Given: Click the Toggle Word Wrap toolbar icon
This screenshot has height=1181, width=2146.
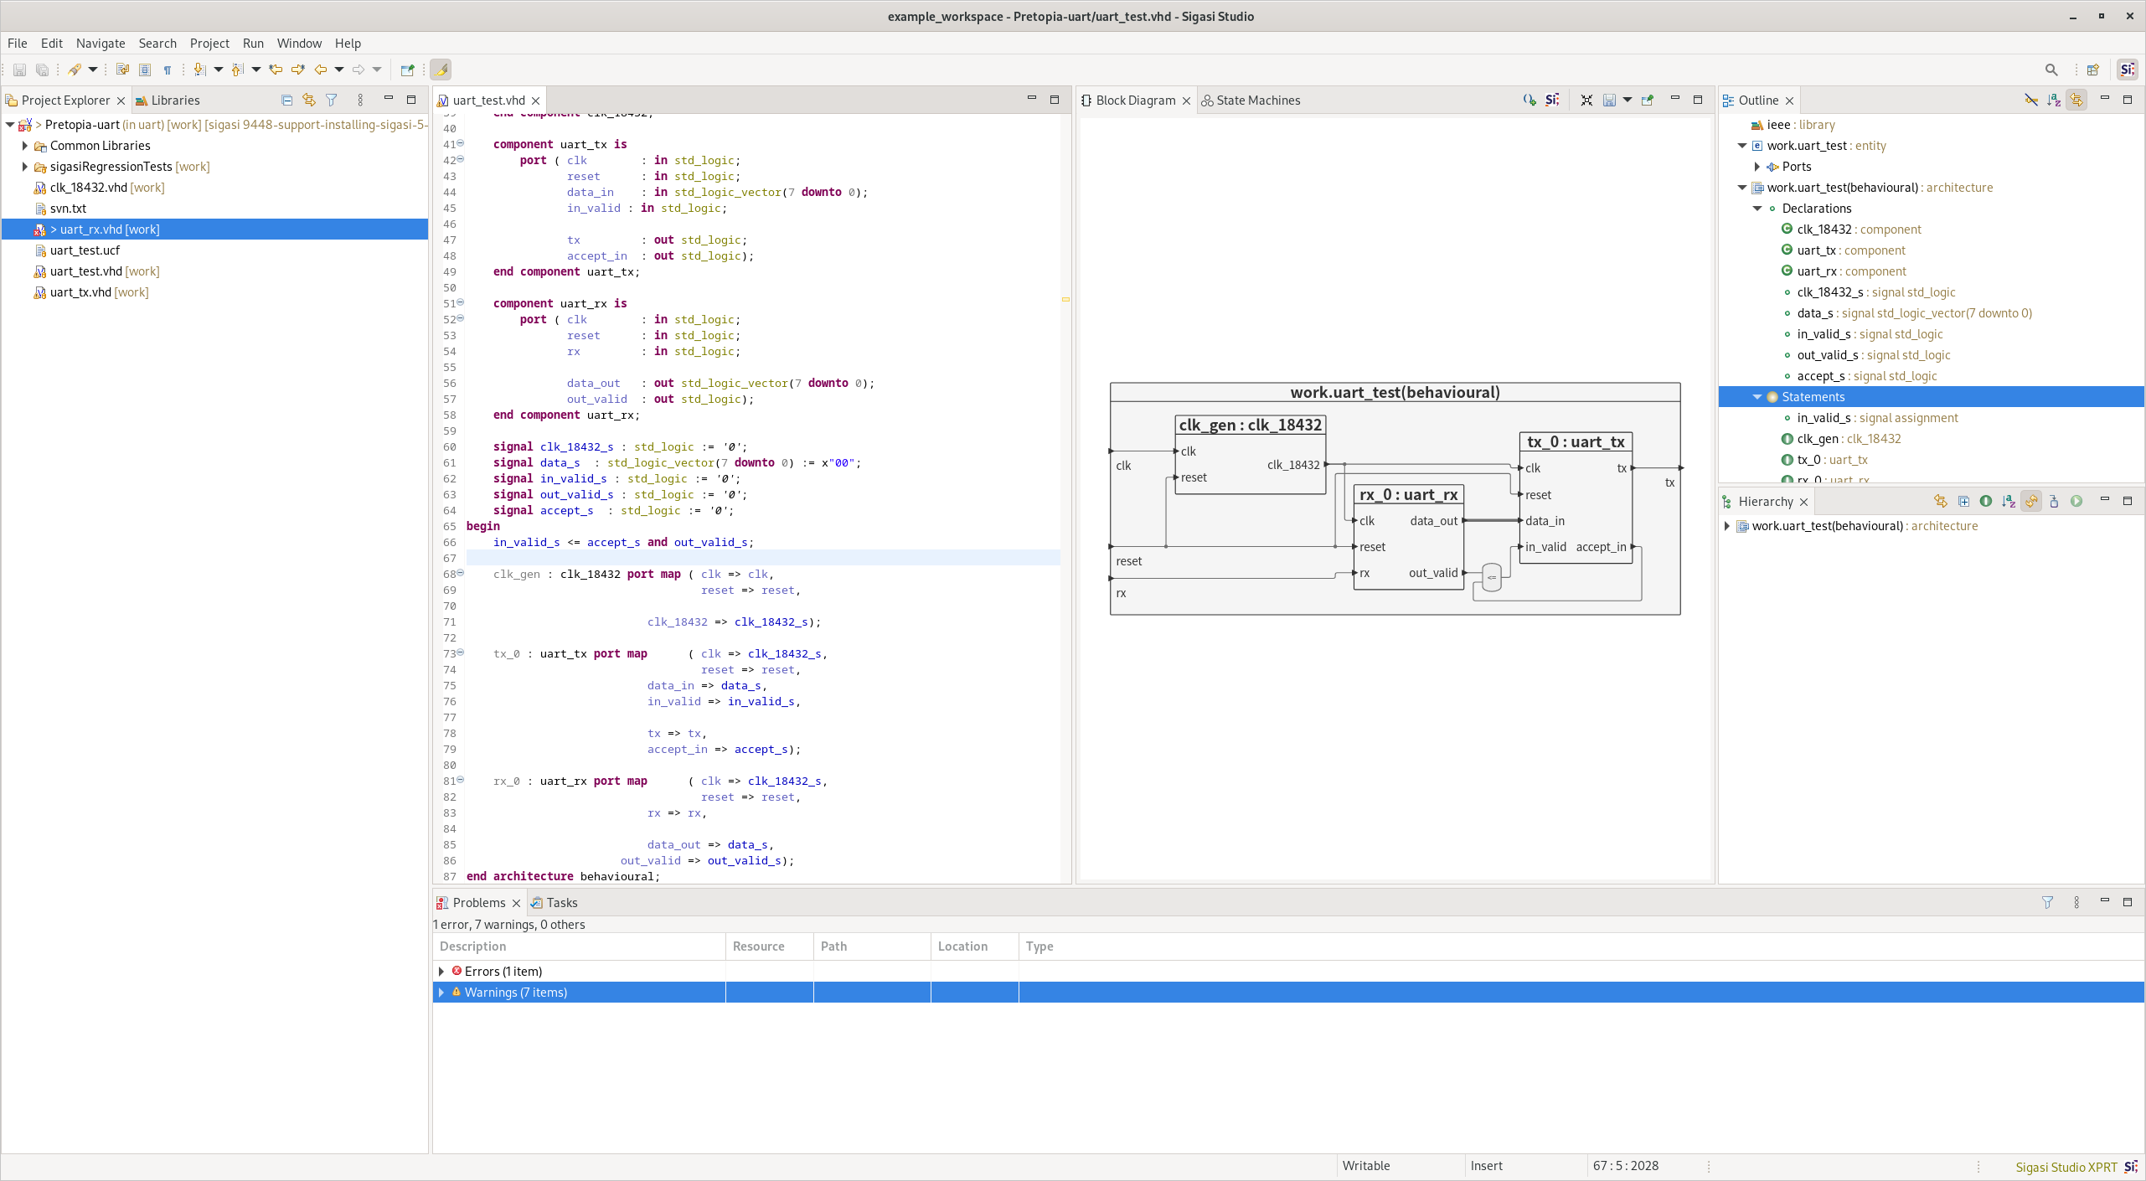Looking at the screenshot, I should tap(122, 70).
